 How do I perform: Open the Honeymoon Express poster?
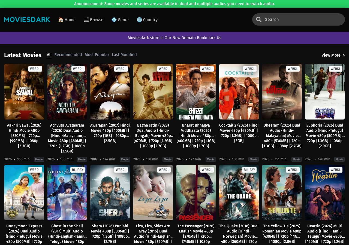coord(24,192)
